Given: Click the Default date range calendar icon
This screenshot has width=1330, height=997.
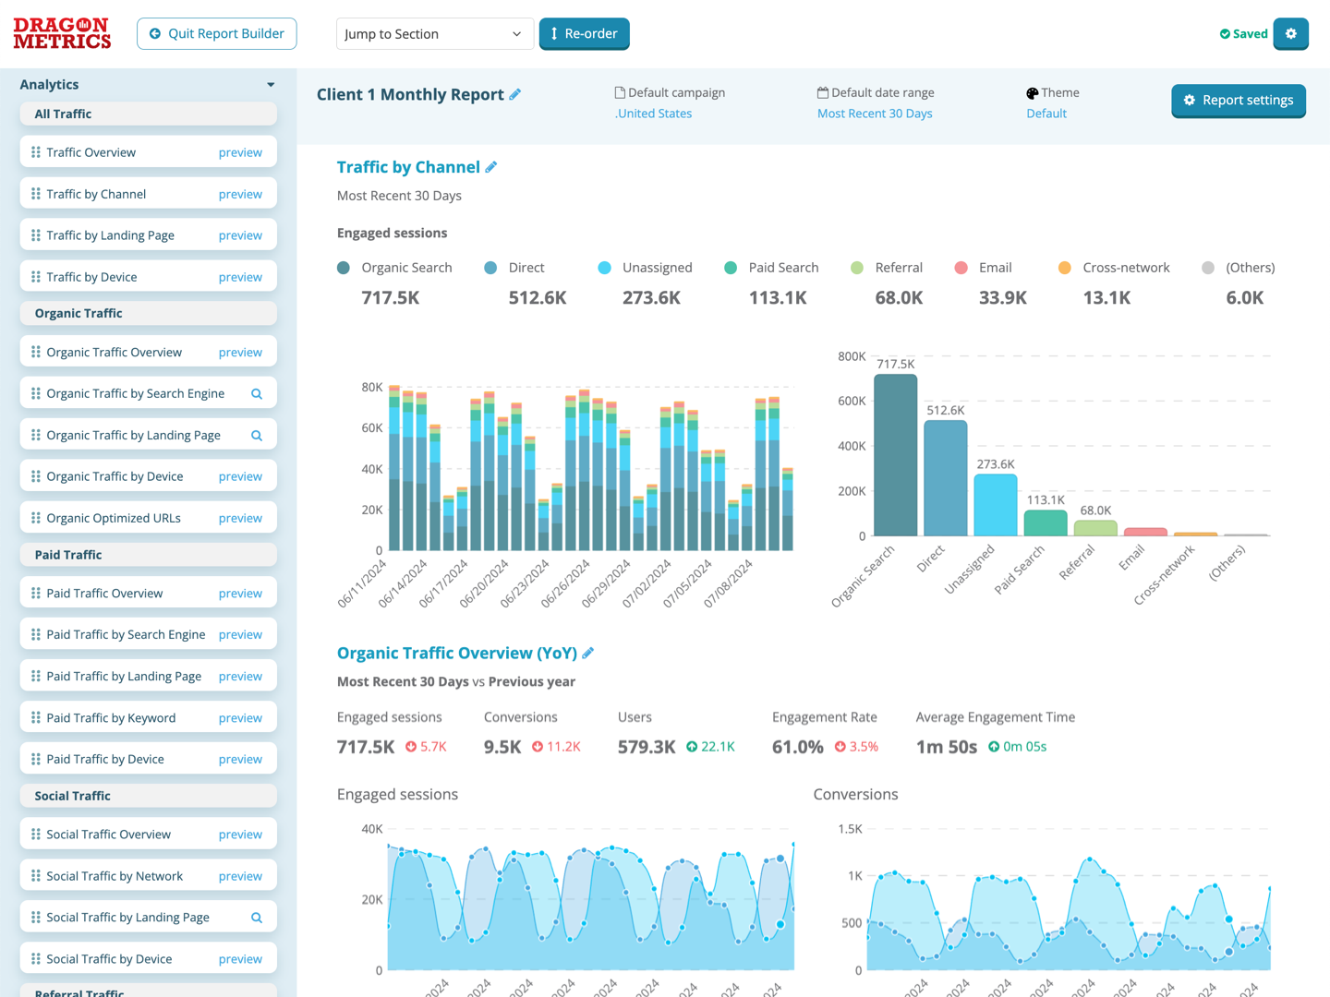Looking at the screenshot, I should tap(823, 92).
